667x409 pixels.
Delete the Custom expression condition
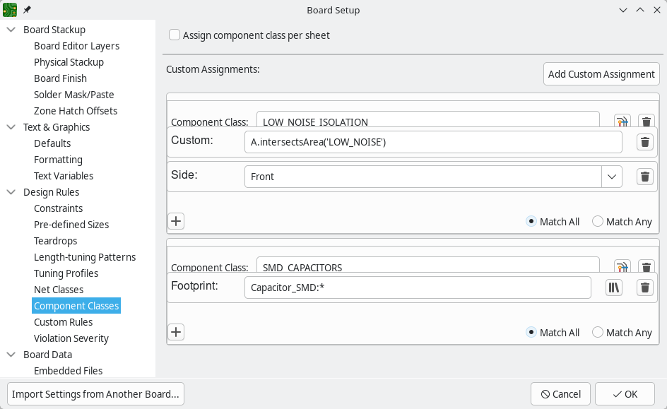(x=644, y=141)
